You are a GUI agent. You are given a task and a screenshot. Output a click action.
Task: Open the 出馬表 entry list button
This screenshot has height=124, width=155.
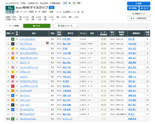click(x=133, y=8)
